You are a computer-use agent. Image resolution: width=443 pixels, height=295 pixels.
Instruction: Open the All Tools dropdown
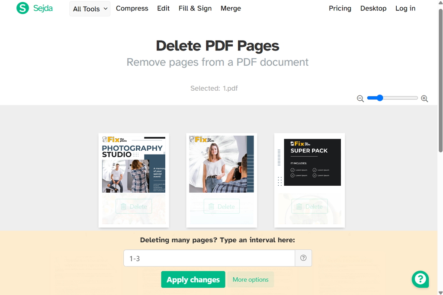[90, 9]
